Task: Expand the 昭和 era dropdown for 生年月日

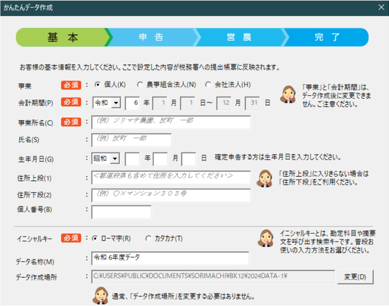Action: point(116,158)
